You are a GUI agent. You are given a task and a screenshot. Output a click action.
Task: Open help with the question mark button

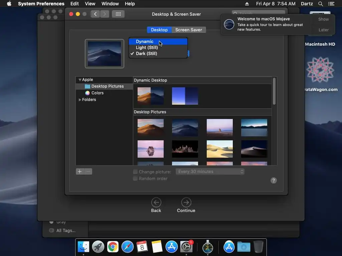pos(274,180)
